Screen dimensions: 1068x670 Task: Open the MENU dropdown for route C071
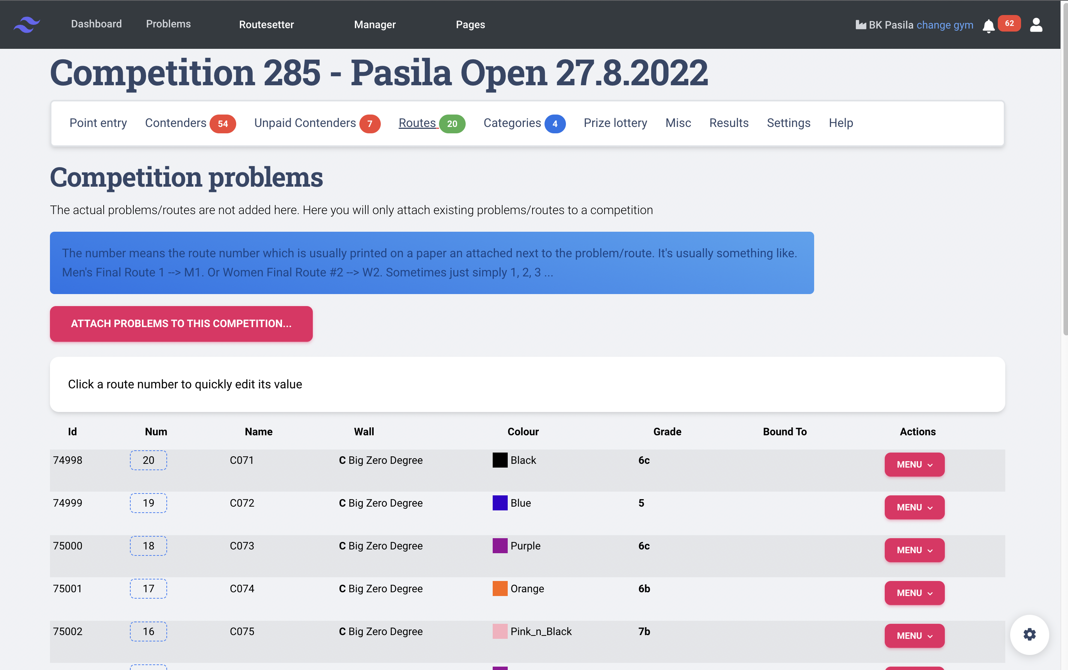tap(914, 465)
